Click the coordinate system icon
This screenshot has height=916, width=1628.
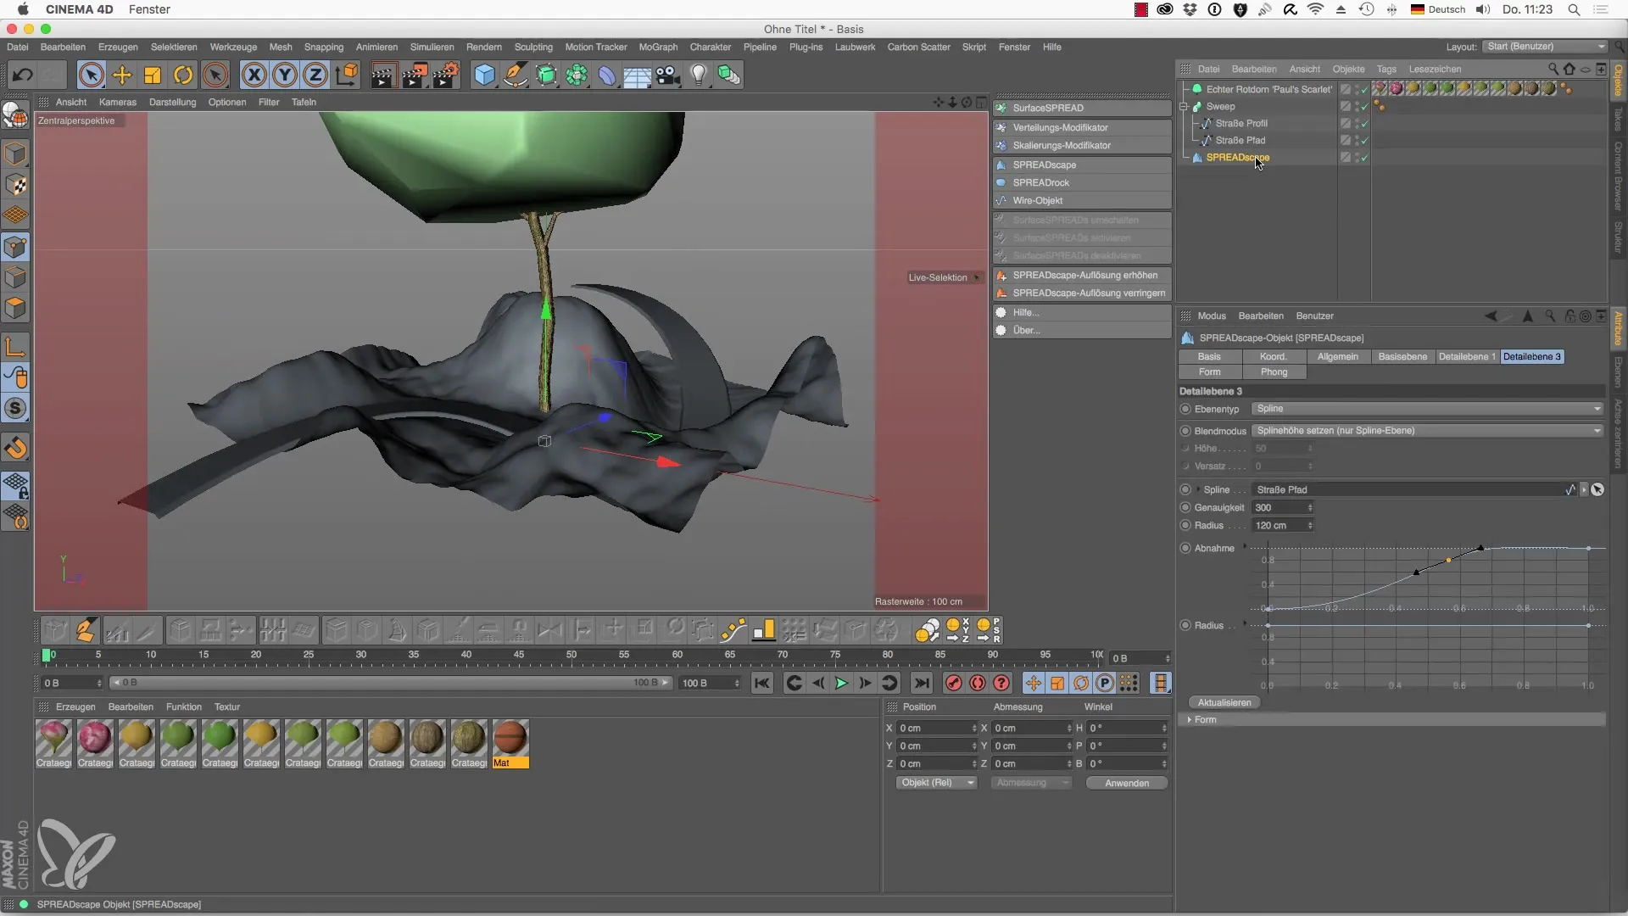coord(347,75)
